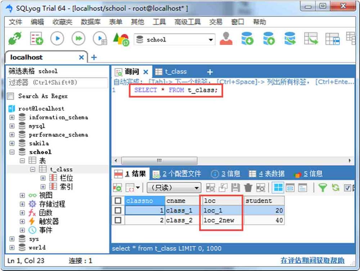Click the duplicate row icon in results toolbar
The height and width of the screenshot is (271, 360).
coord(223,188)
